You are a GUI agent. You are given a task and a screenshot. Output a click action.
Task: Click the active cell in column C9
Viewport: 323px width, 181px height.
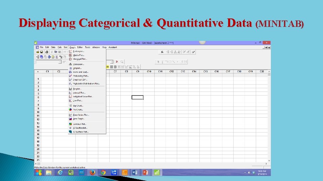pyautogui.click(x=138, y=97)
